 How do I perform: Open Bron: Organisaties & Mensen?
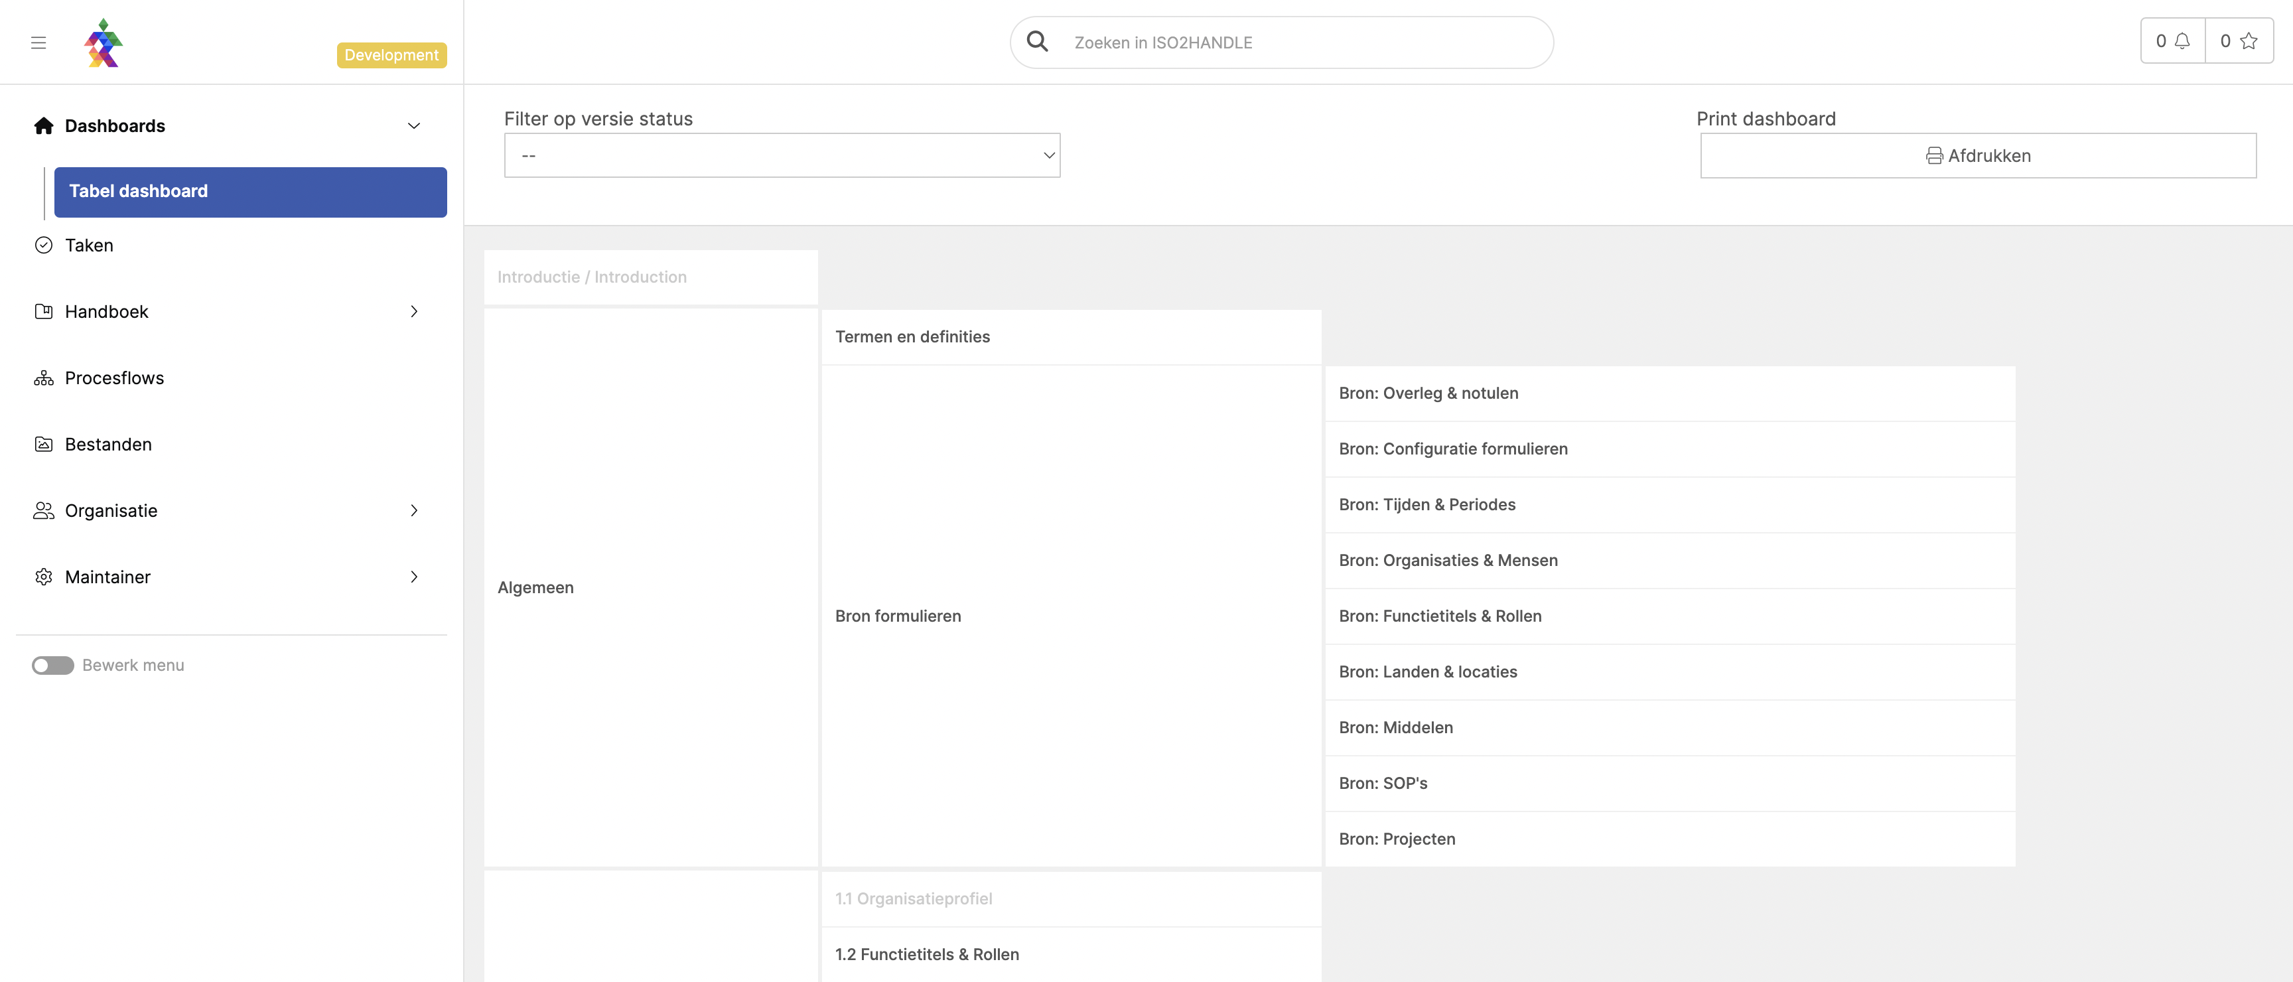pos(1670,560)
